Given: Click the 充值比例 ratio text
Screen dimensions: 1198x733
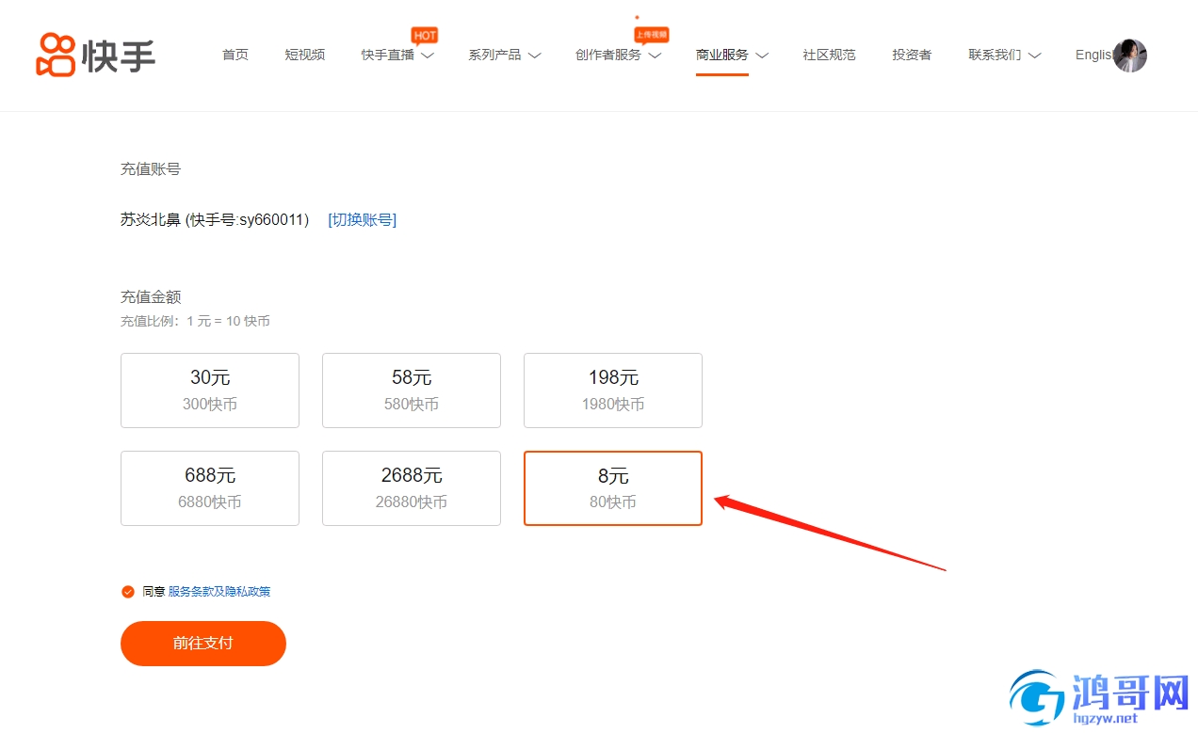Looking at the screenshot, I should coord(195,321).
